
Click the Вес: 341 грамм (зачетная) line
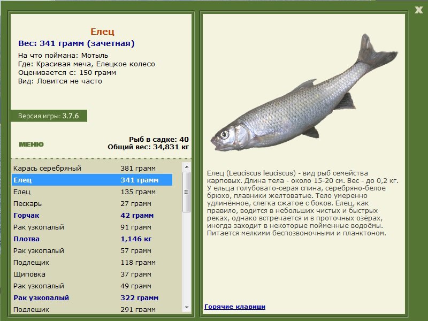pos(77,43)
